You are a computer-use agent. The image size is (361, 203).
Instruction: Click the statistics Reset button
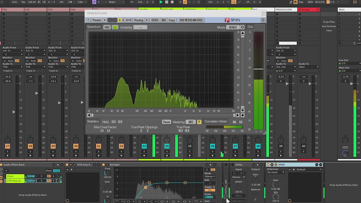pos(166,122)
